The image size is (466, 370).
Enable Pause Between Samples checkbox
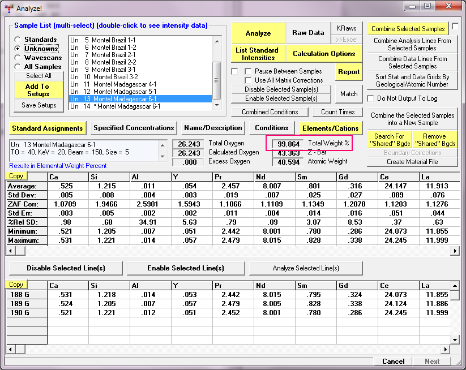(x=248, y=71)
